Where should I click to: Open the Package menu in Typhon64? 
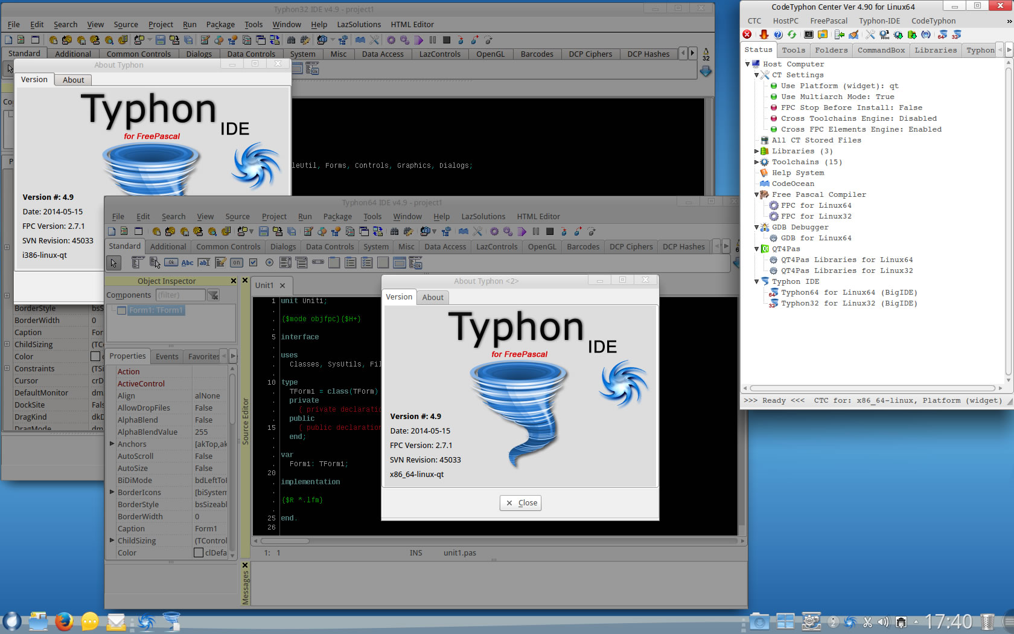pos(337,217)
